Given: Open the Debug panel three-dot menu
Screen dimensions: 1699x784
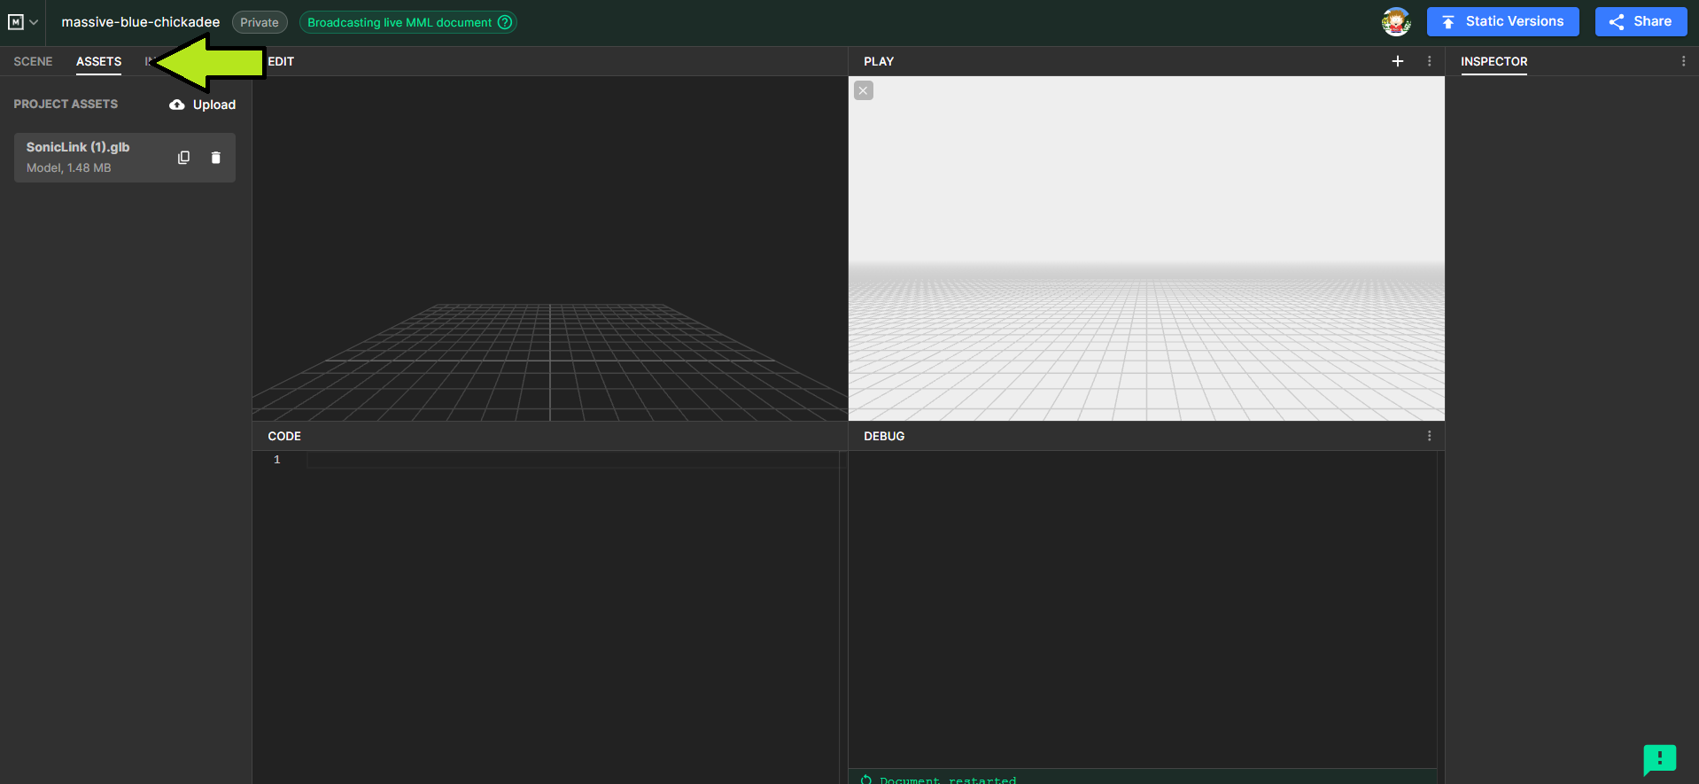Looking at the screenshot, I should point(1429,436).
